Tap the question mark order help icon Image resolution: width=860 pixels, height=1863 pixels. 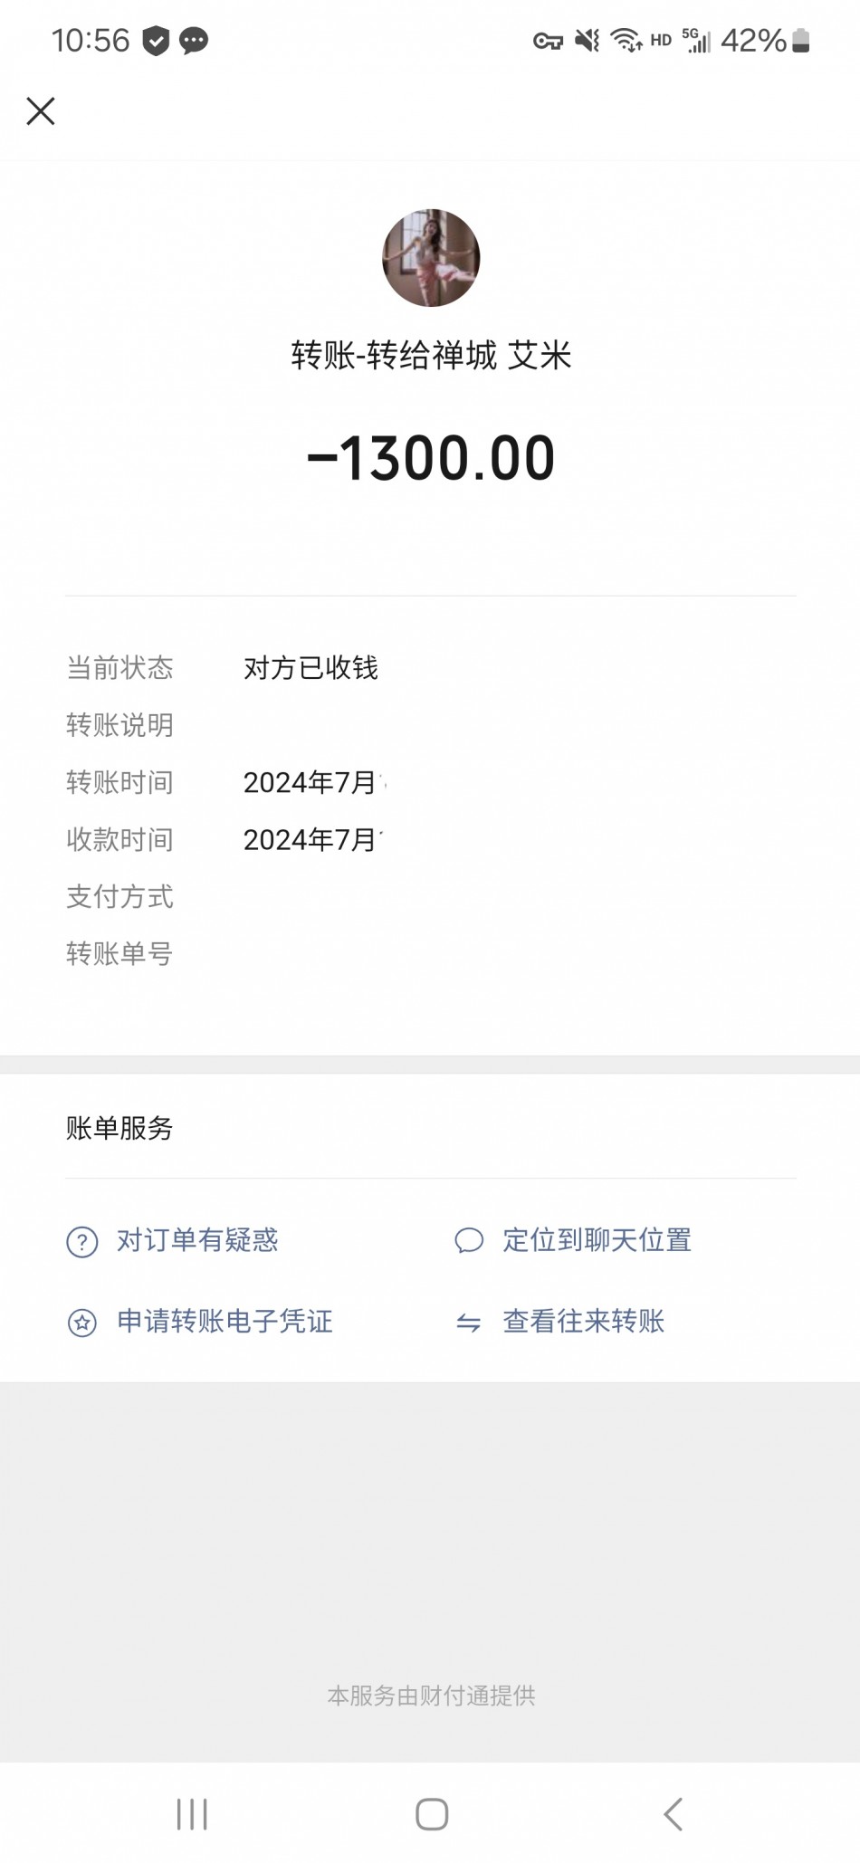[x=82, y=1241]
